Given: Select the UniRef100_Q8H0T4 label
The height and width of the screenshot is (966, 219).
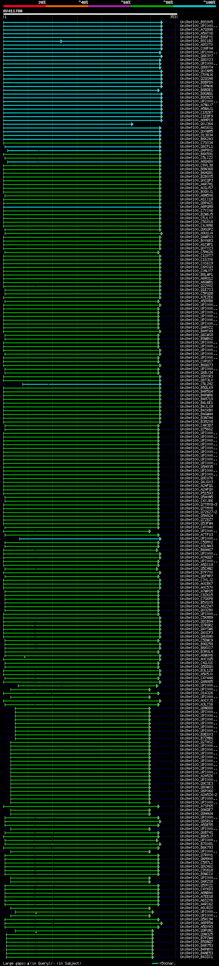Looking at the screenshot, I should (196, 67).
